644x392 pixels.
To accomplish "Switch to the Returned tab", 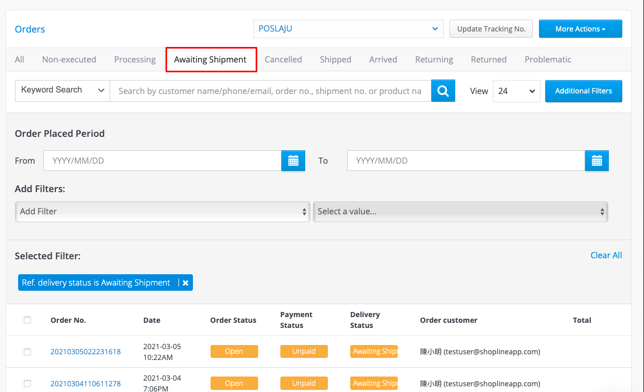I will coord(489,59).
